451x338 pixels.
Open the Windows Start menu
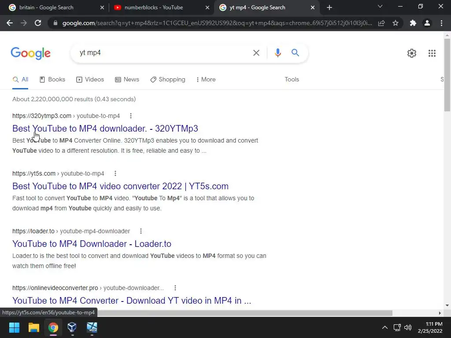coord(14,327)
